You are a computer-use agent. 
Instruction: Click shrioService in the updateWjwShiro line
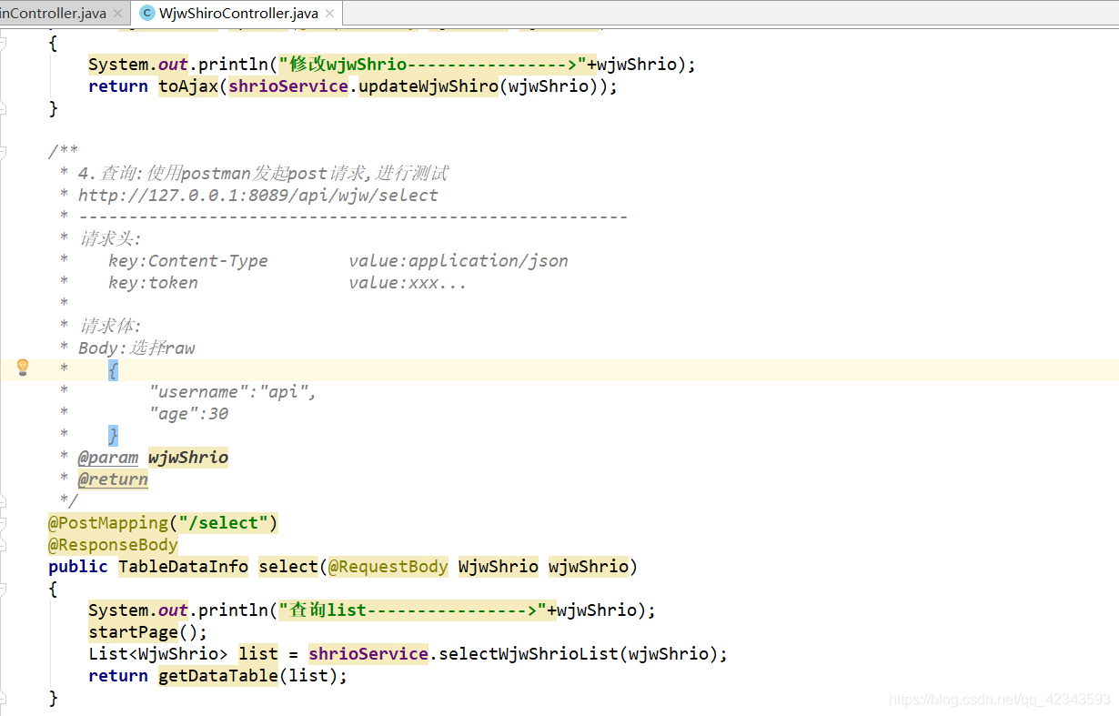[288, 86]
